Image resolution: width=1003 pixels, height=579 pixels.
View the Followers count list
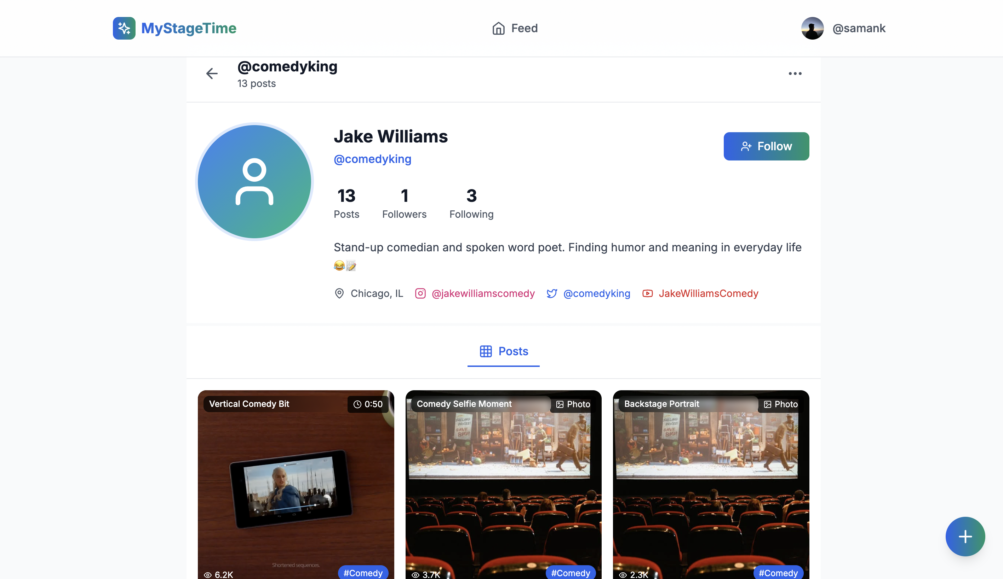click(x=404, y=204)
